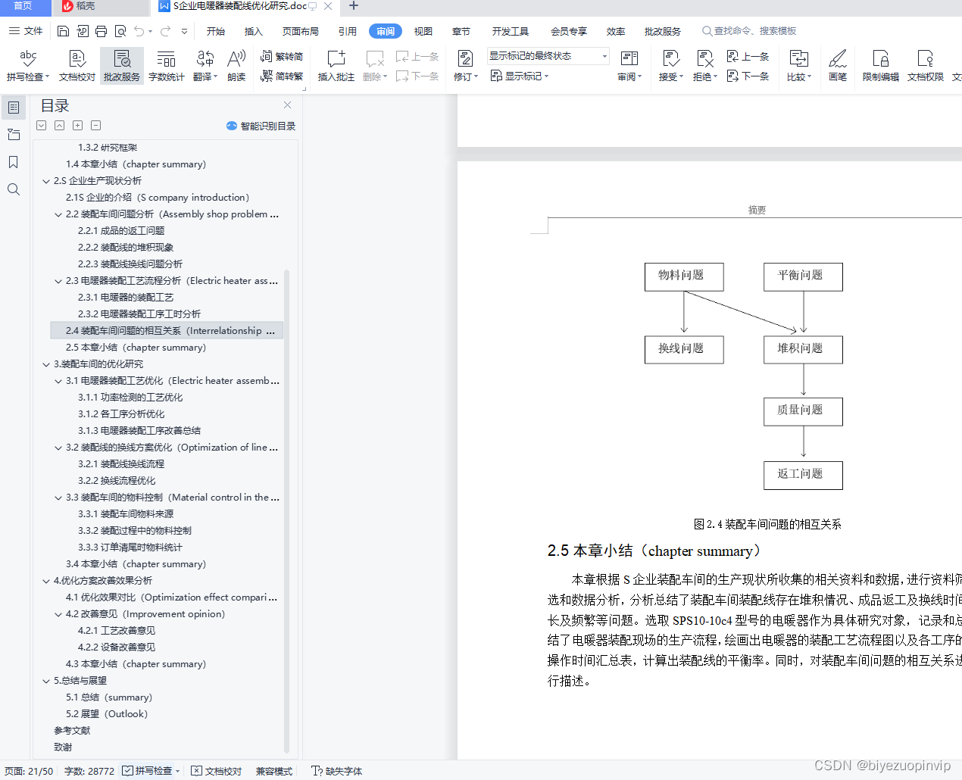
Task: Open the 批改服务 ribbon tool
Action: tap(122, 65)
